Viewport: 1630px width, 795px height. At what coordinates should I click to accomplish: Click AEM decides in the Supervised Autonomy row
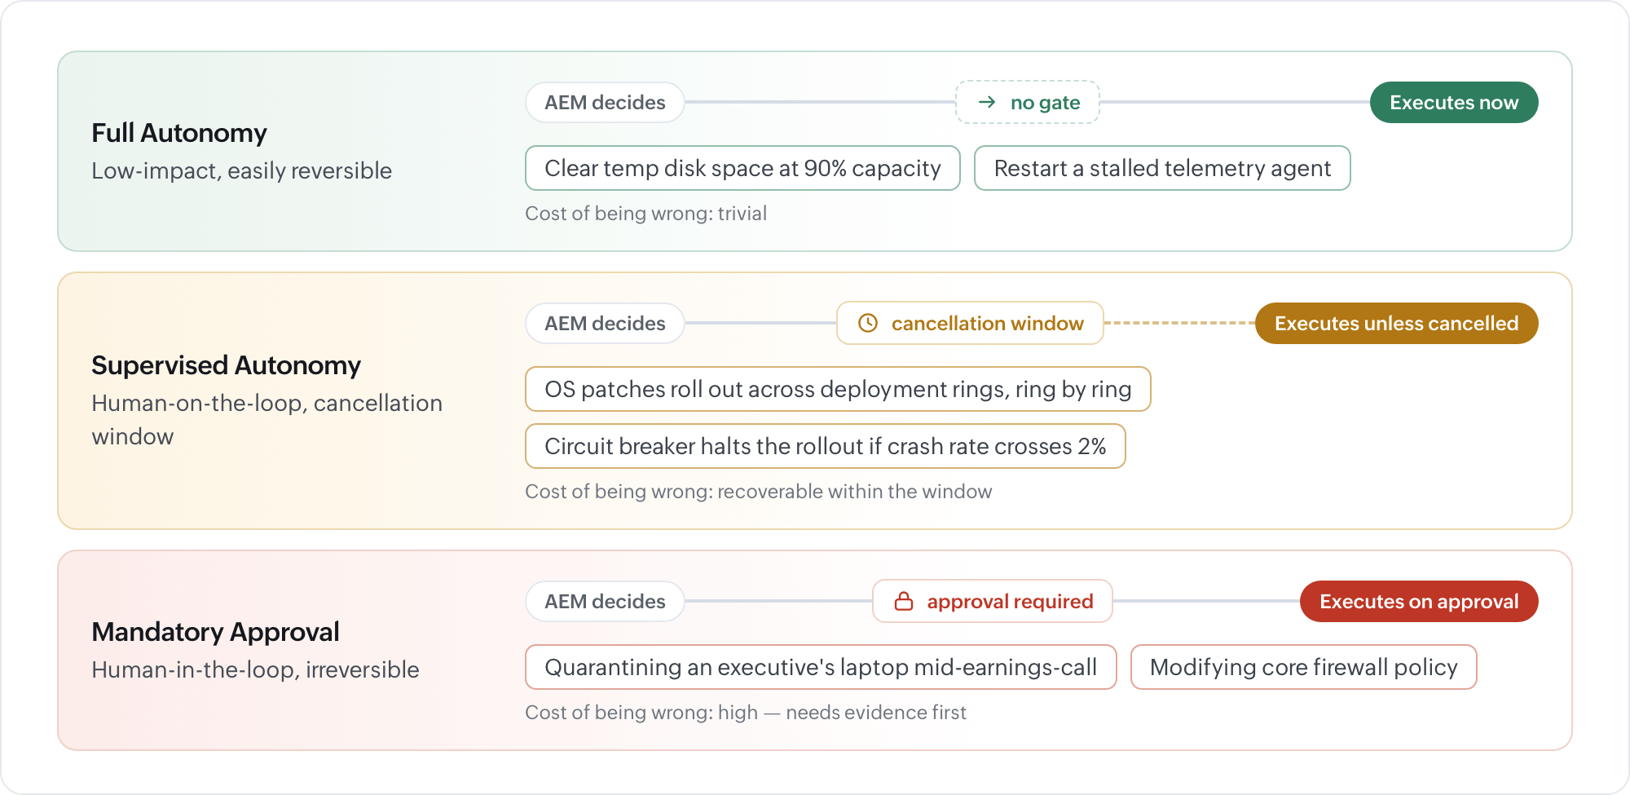[605, 323]
